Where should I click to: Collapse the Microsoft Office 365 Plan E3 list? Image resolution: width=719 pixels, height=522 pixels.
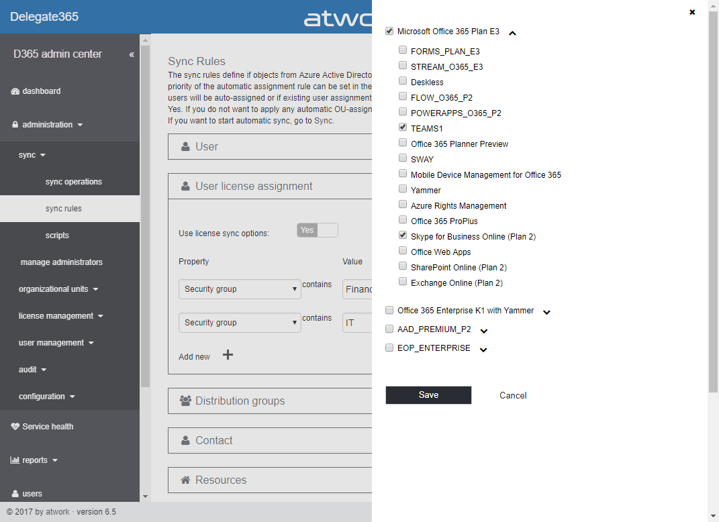[512, 33]
